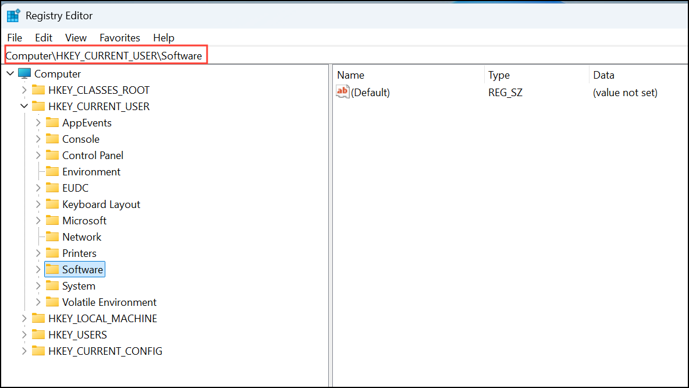Open the View menu
This screenshot has height=388, width=689.
(76, 38)
